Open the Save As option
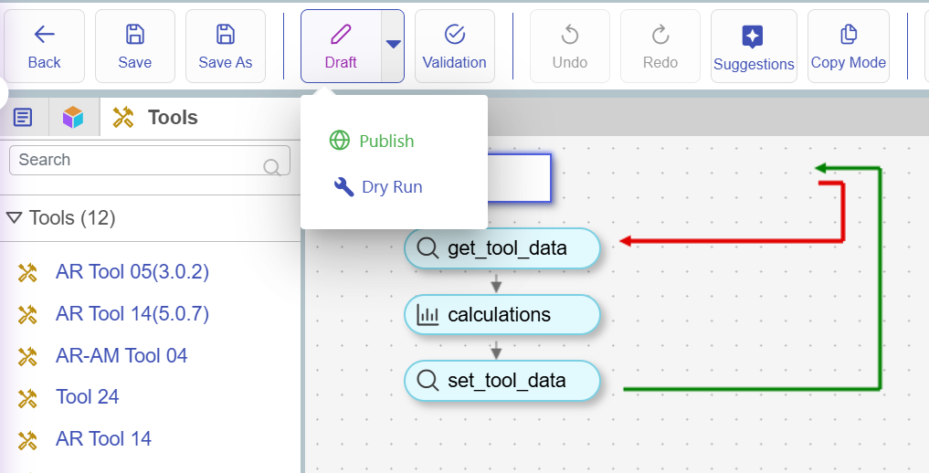 [x=225, y=47]
